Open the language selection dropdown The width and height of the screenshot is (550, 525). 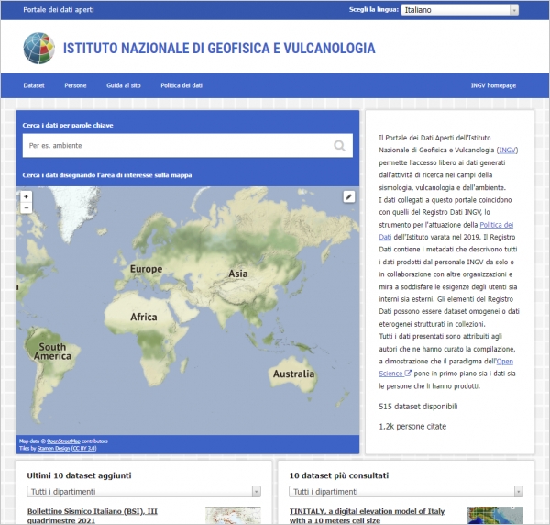[x=460, y=10]
